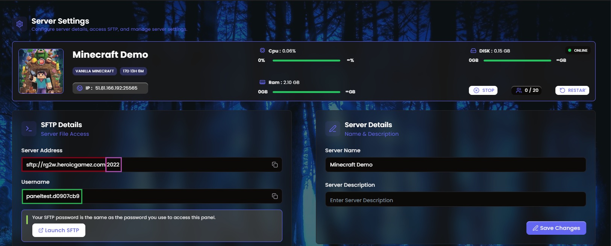Click the Vanilla Minecraft tag
Viewport: 611px width, 246px height.
click(x=94, y=71)
